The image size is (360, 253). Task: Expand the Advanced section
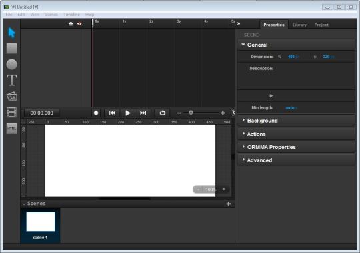296,160
